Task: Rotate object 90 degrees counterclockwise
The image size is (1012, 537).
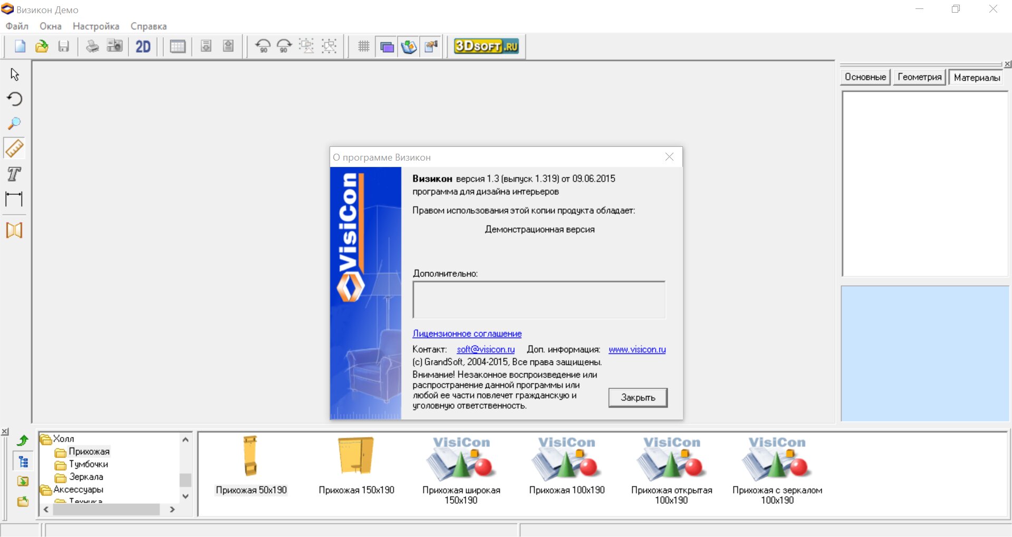Action: pos(263,47)
